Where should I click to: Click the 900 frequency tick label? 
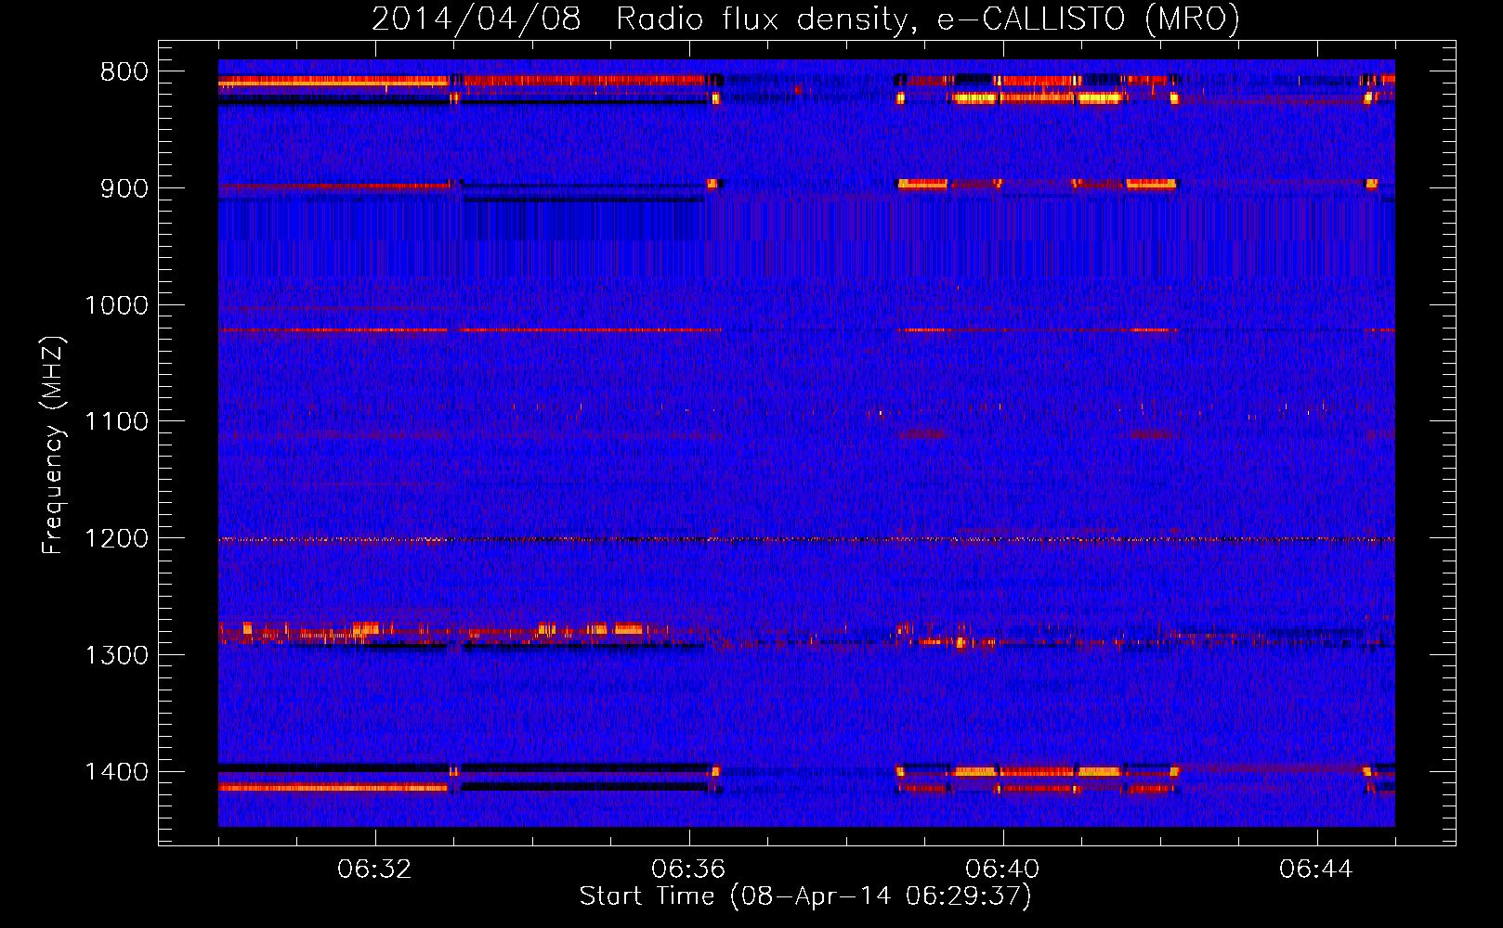click(124, 188)
